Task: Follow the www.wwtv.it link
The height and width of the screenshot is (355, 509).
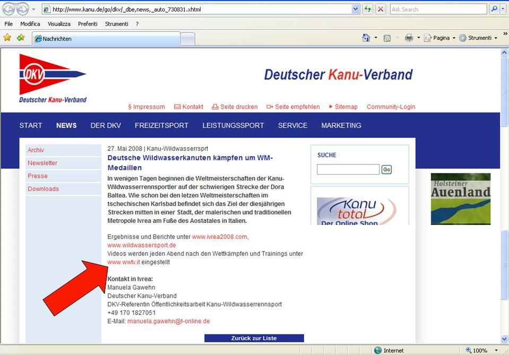Action: (124, 262)
